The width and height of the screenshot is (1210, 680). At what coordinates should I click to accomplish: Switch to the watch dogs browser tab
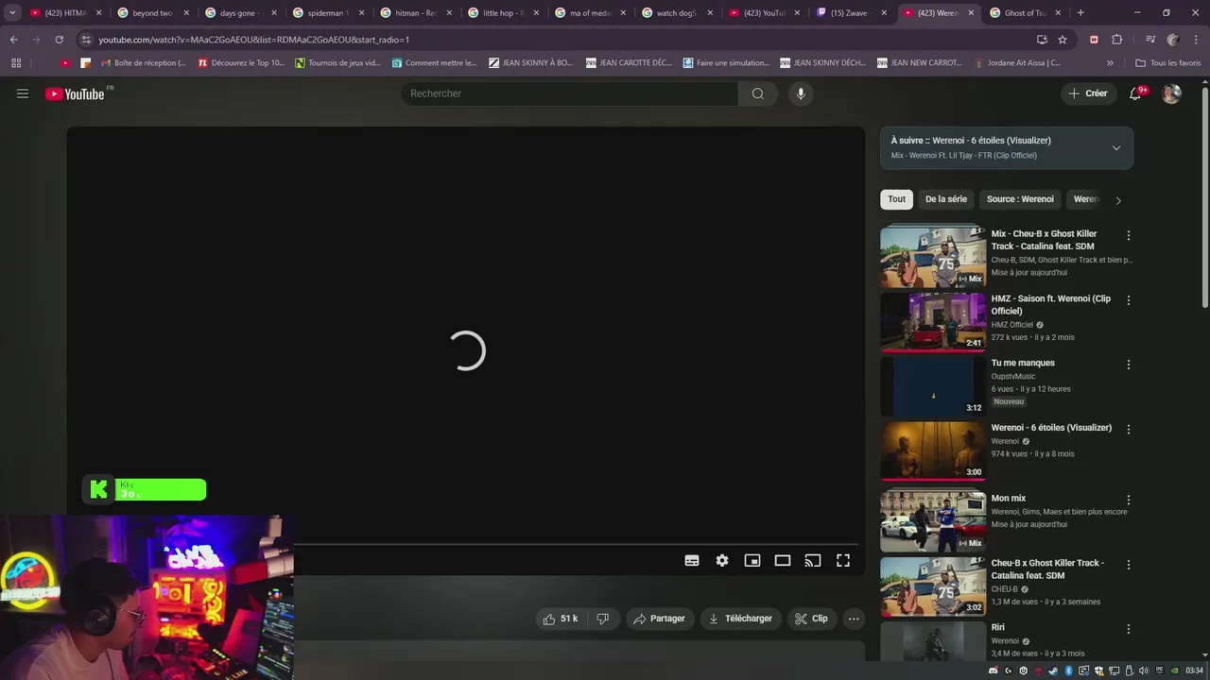pos(676,13)
